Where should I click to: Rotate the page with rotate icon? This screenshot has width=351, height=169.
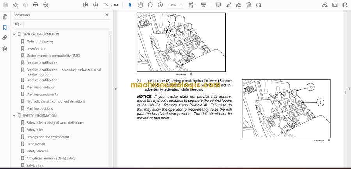tap(259, 5)
